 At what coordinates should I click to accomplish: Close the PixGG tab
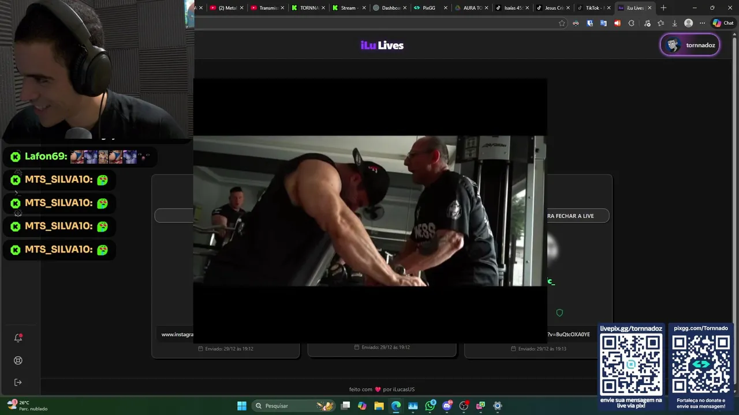click(446, 8)
